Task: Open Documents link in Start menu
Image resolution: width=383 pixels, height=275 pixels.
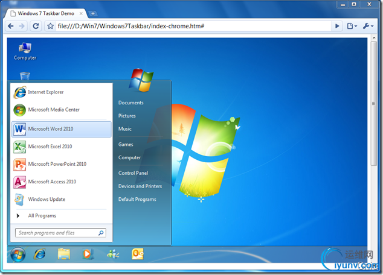Action: (x=131, y=103)
